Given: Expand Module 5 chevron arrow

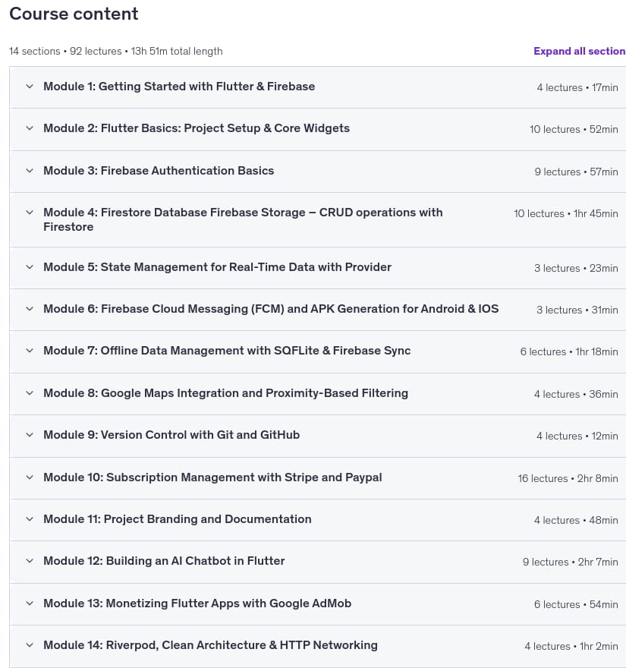Looking at the screenshot, I should click(x=30, y=267).
